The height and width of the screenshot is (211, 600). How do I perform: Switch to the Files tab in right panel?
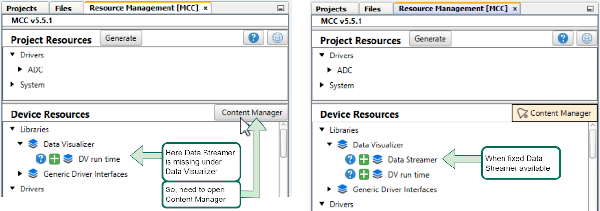coord(372,9)
